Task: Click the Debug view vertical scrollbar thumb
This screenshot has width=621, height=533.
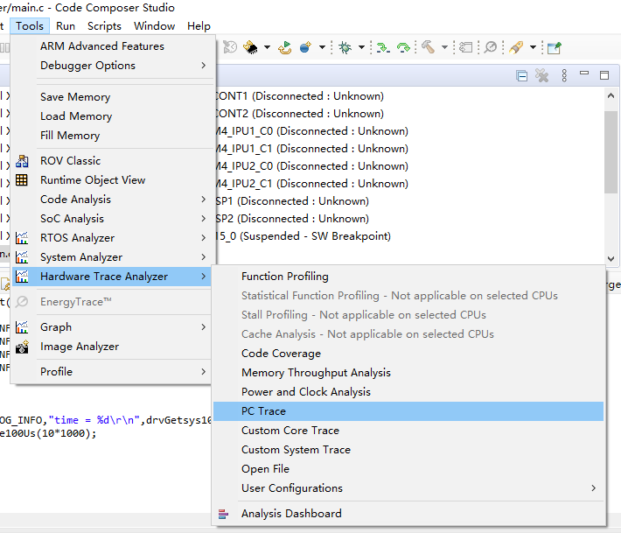Action: (x=611, y=152)
